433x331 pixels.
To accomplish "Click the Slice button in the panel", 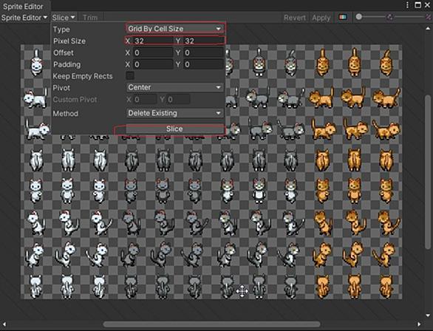I will (x=174, y=129).
